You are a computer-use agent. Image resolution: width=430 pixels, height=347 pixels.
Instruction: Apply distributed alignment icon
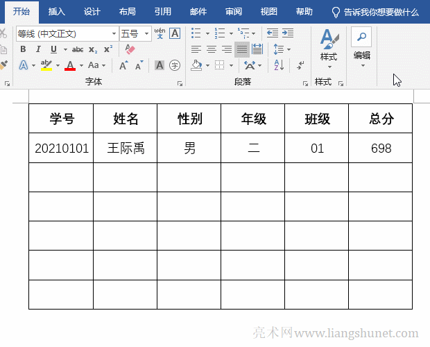pyautogui.click(x=257, y=49)
